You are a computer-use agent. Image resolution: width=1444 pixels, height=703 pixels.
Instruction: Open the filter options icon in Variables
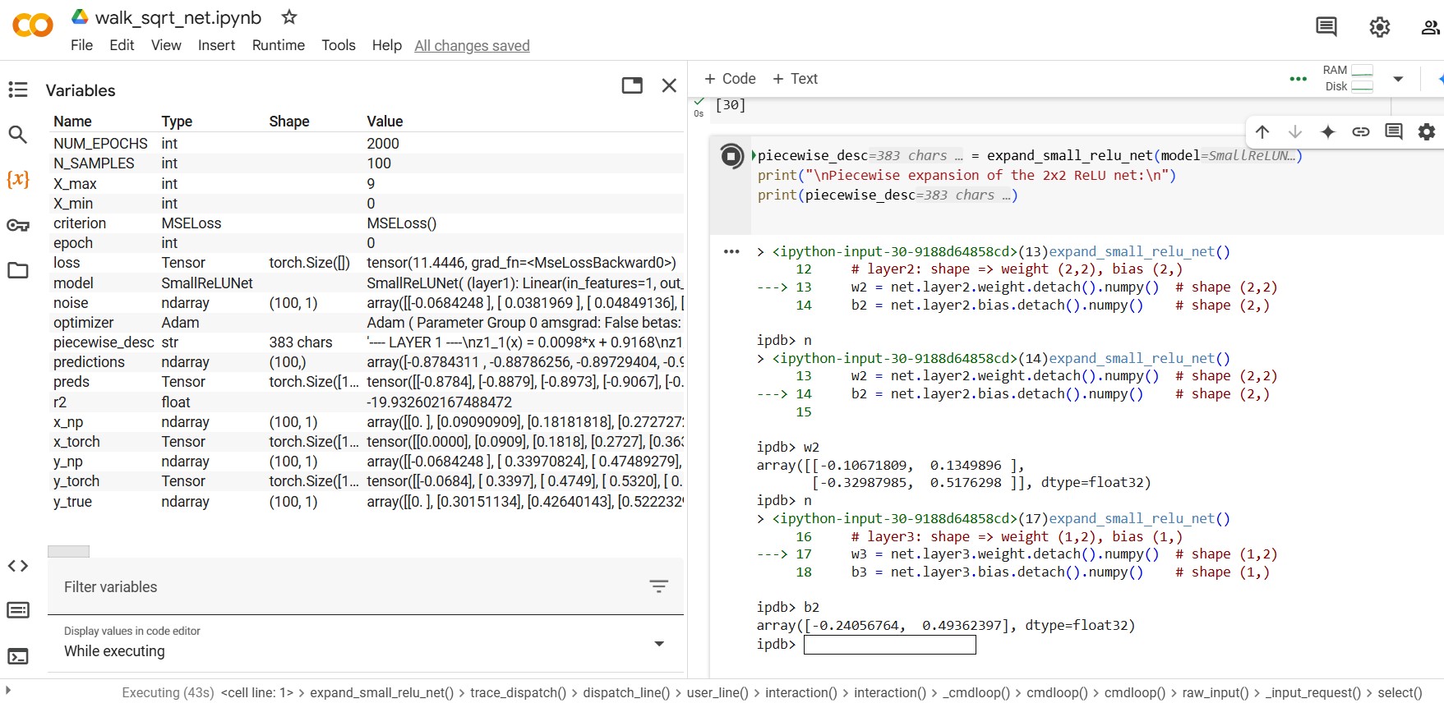pyautogui.click(x=659, y=586)
